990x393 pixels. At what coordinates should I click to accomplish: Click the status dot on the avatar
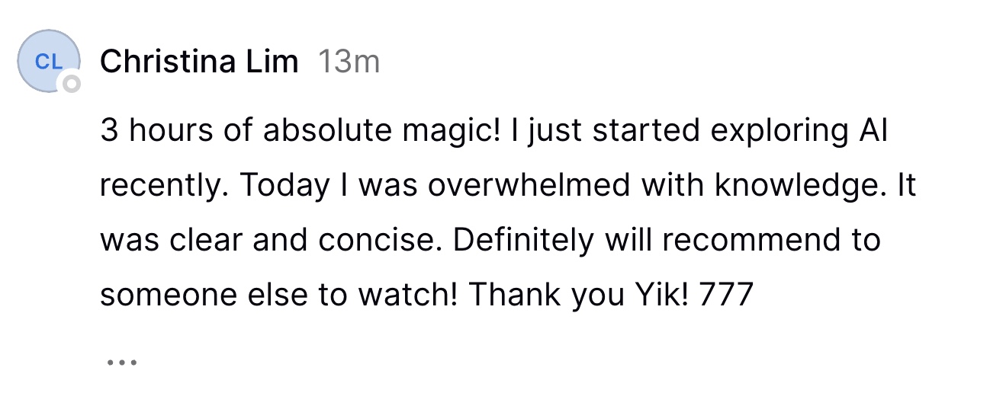tap(71, 84)
